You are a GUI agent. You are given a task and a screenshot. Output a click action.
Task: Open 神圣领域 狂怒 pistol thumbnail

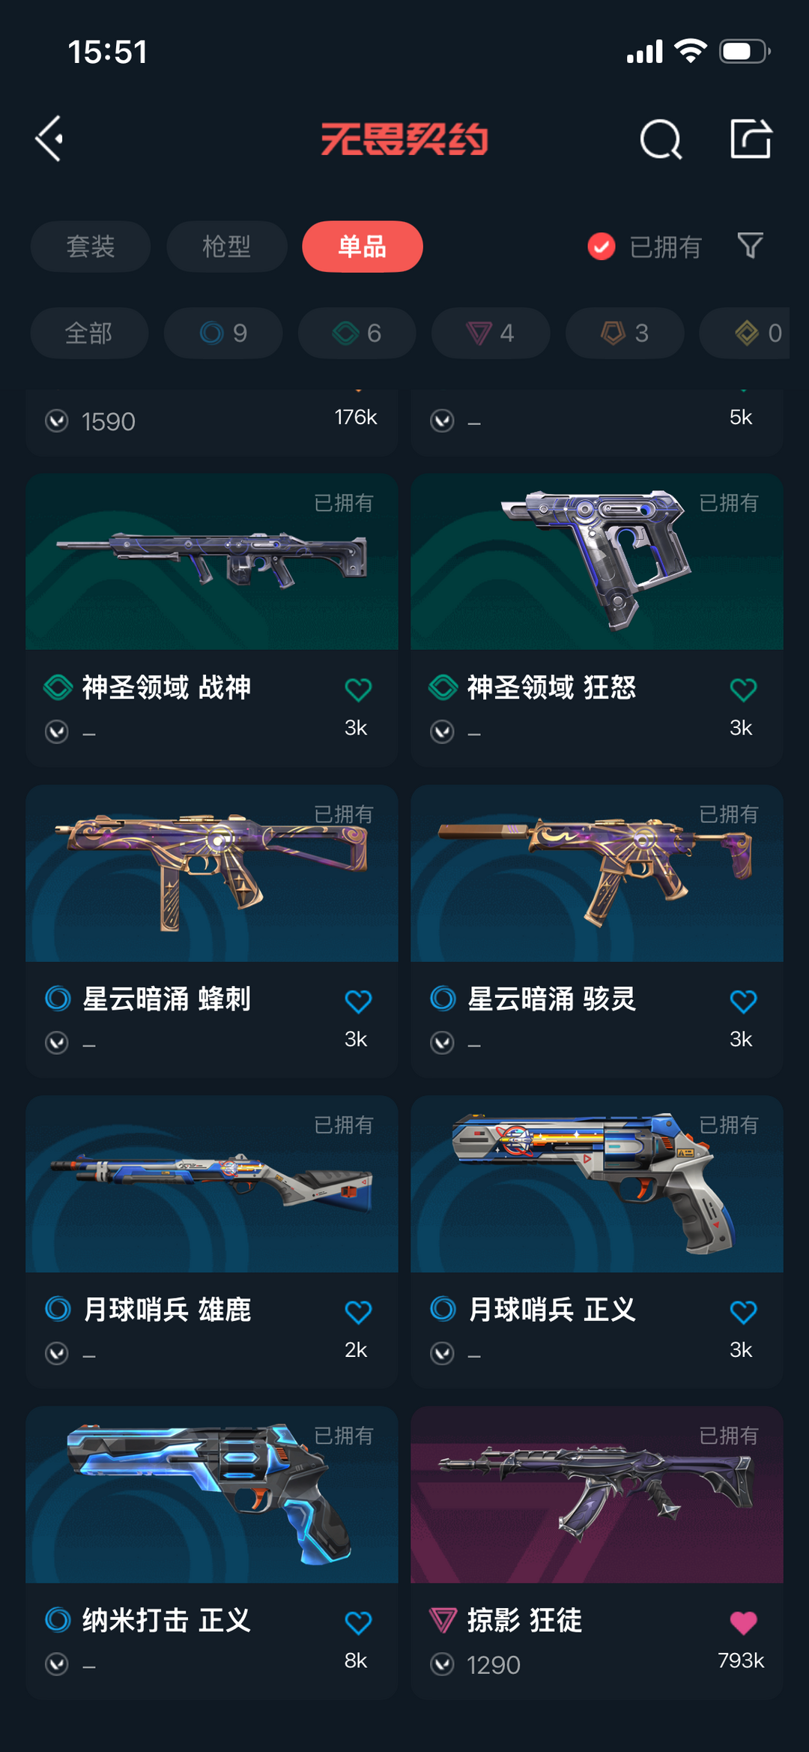tap(597, 562)
